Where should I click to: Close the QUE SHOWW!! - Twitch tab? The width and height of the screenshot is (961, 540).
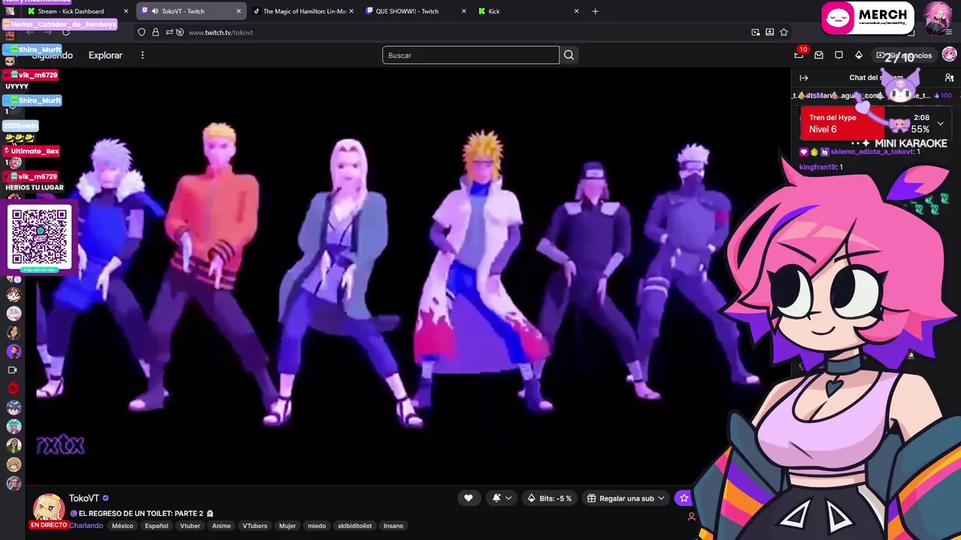[463, 11]
